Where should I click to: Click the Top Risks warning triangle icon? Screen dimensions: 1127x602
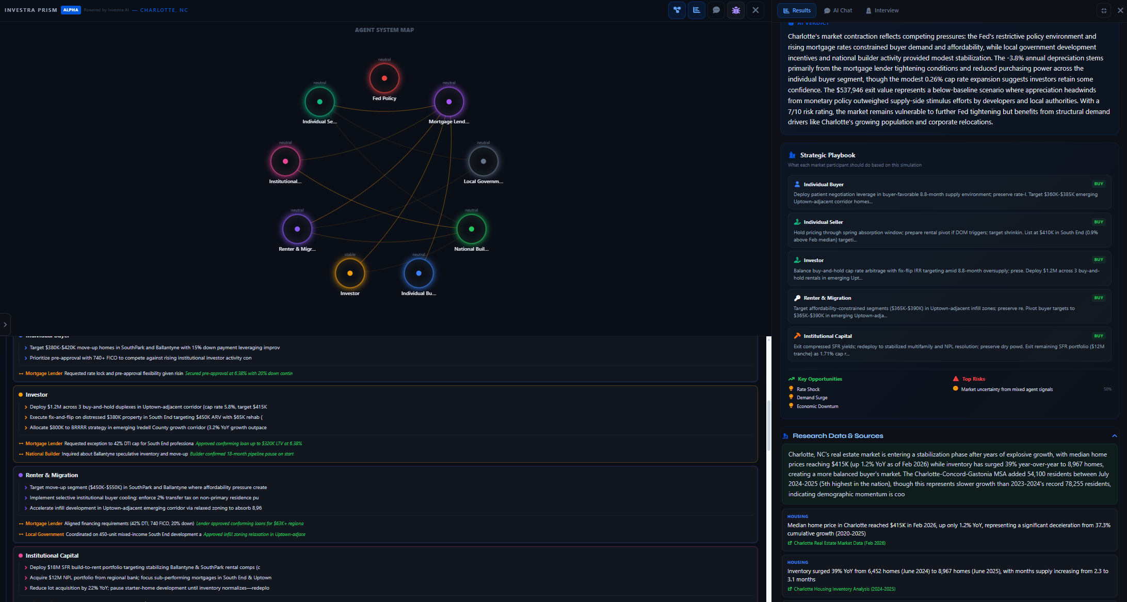(956, 379)
